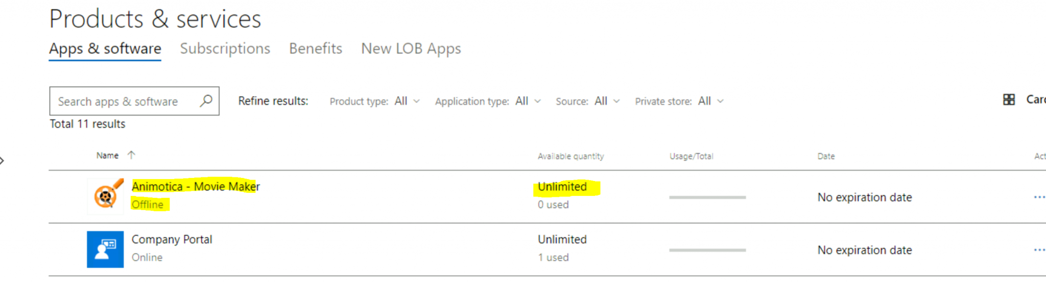Open actions menu for Company Portal row
Viewport: 1046px width, 282px height.
coord(1039,250)
